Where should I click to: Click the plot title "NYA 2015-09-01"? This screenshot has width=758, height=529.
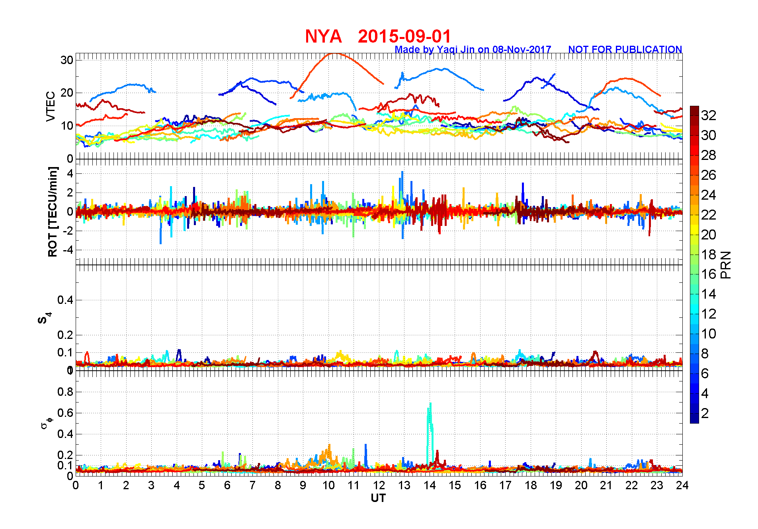[378, 37]
